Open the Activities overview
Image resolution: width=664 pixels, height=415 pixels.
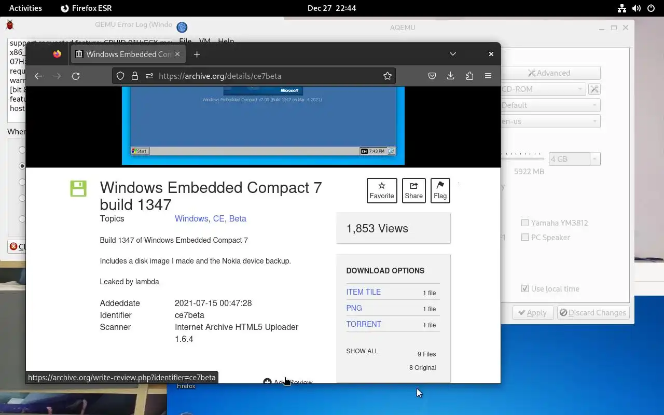click(x=25, y=8)
